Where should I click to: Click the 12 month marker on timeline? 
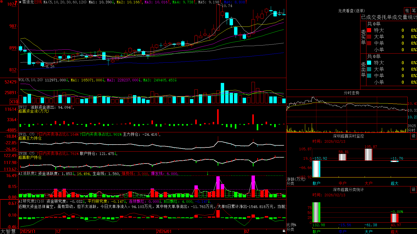(x=58, y=231)
